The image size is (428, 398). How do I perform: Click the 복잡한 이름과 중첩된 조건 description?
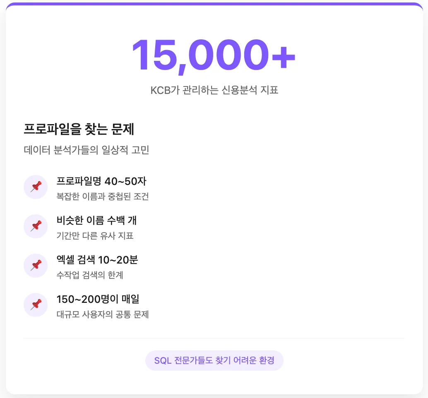(102, 197)
